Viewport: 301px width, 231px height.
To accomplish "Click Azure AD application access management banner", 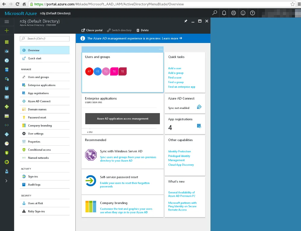I will point(123,119).
